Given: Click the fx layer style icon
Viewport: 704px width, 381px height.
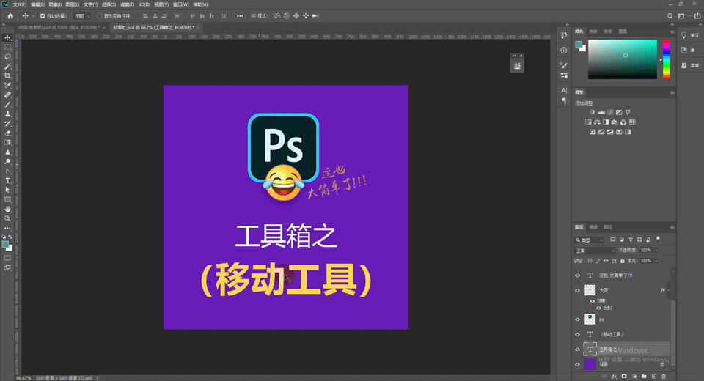Looking at the screenshot, I should pos(615,377).
